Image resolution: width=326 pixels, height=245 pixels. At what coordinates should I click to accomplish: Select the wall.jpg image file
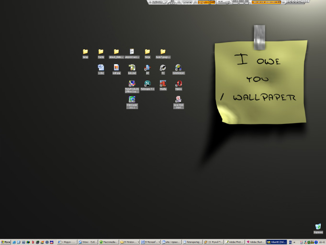[x=116, y=69]
